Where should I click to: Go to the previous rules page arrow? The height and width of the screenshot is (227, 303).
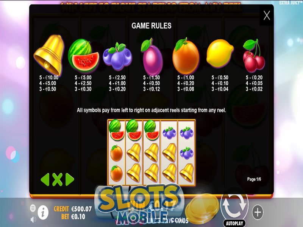coord(45,179)
